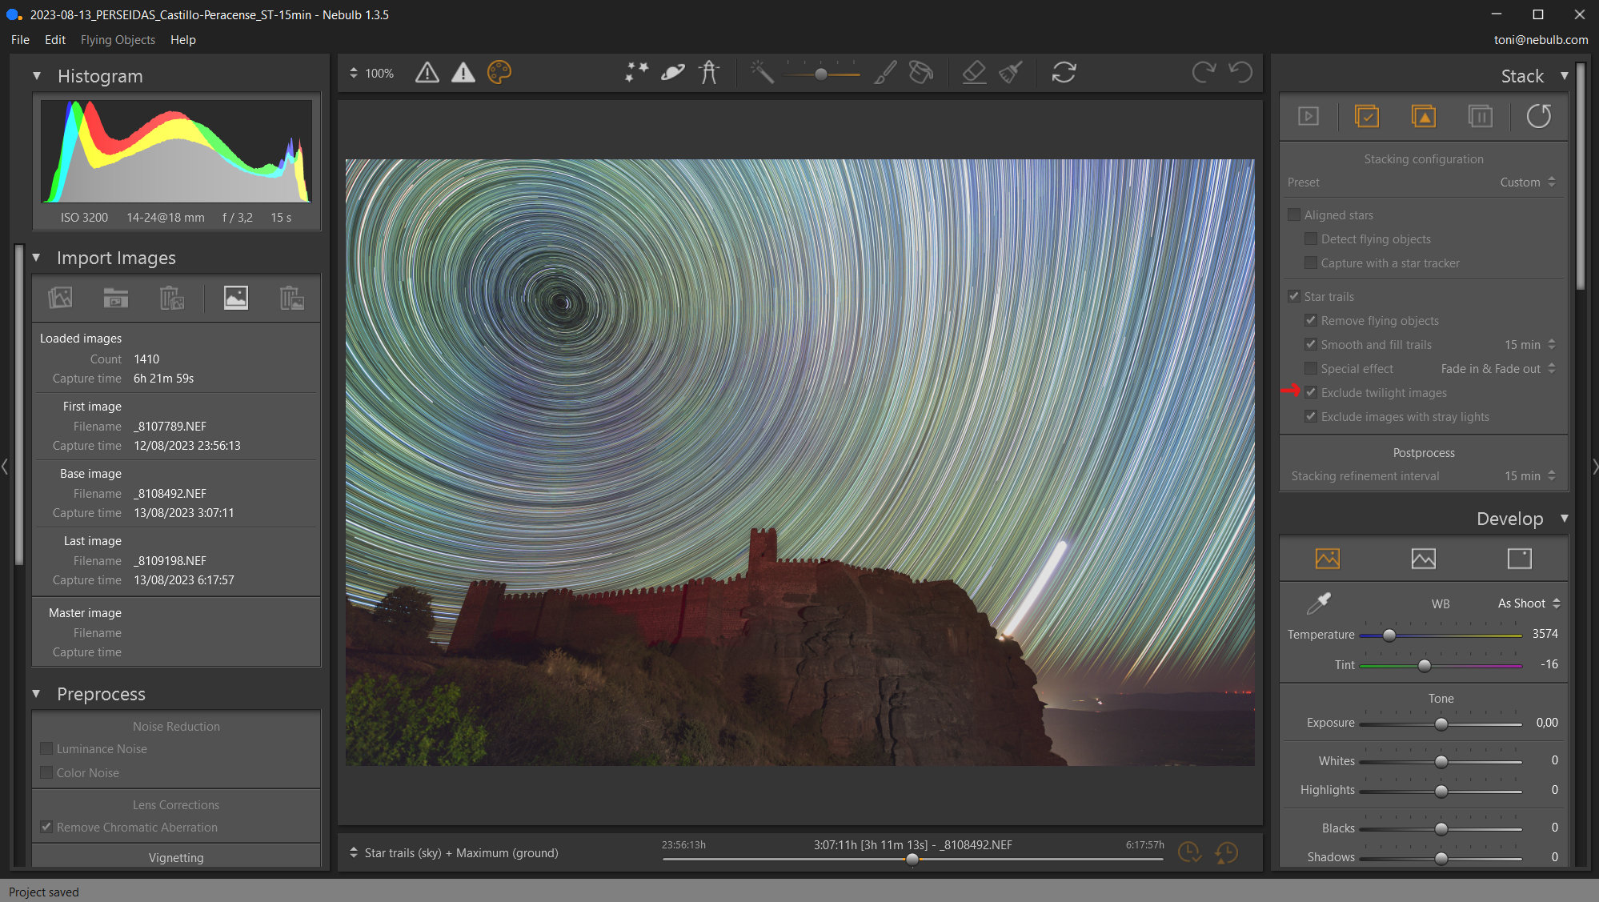Viewport: 1599px width, 902px height.
Task: Toggle Remove flying objects checkbox
Action: [x=1311, y=320]
